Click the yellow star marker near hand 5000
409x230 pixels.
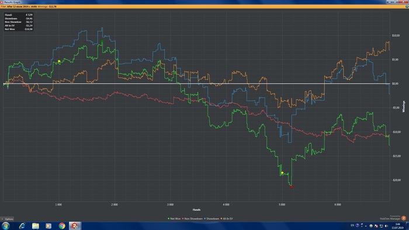pos(282,173)
